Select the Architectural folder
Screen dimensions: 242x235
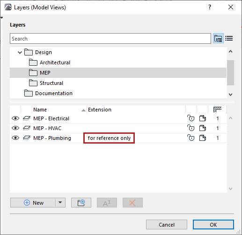[55, 62]
